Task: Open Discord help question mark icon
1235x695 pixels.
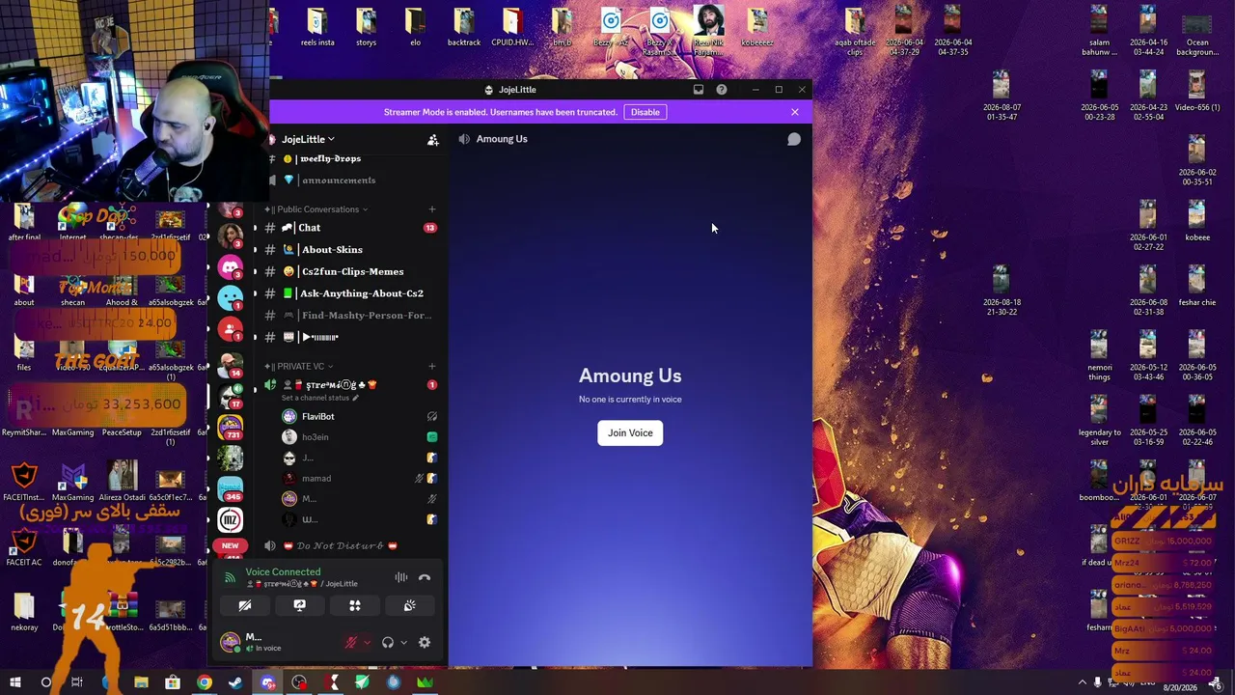Action: click(x=722, y=90)
